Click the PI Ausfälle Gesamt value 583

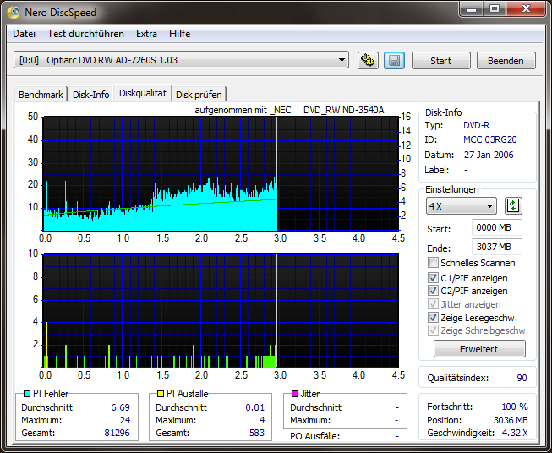click(x=257, y=433)
